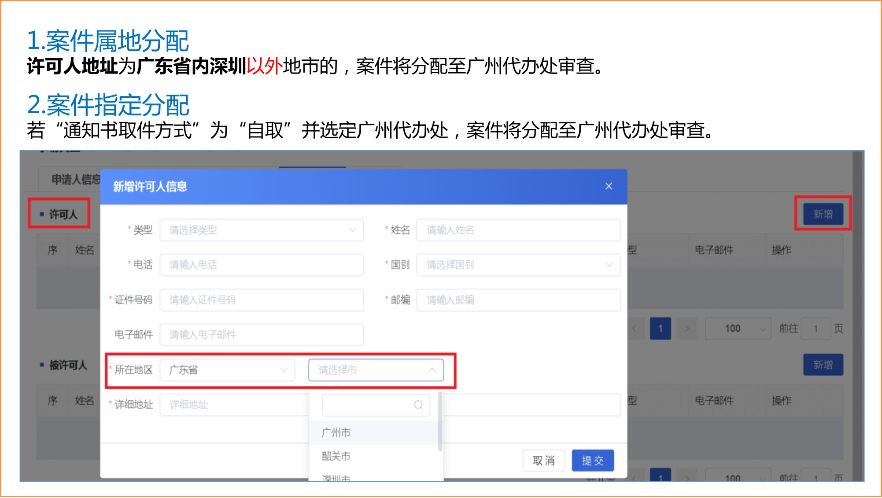882x498 pixels.
Task: Open the 类型 type dropdown
Action: click(261, 229)
